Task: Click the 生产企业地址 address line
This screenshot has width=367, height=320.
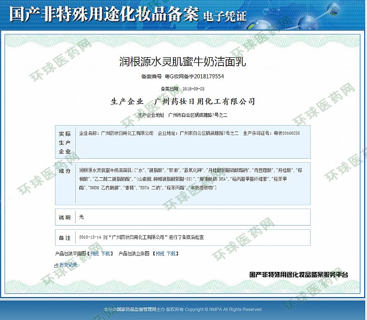Action: (183, 115)
